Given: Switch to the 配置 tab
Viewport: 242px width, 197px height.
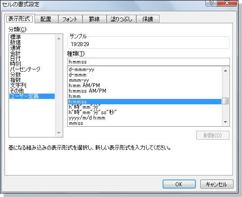Looking at the screenshot, I should (46, 19).
